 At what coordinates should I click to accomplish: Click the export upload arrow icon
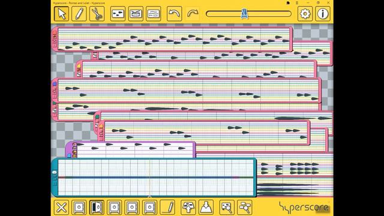click(x=188, y=208)
